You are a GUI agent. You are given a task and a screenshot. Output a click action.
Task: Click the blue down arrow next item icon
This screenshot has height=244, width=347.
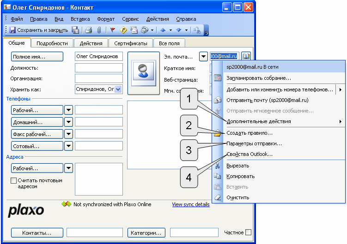click(179, 30)
